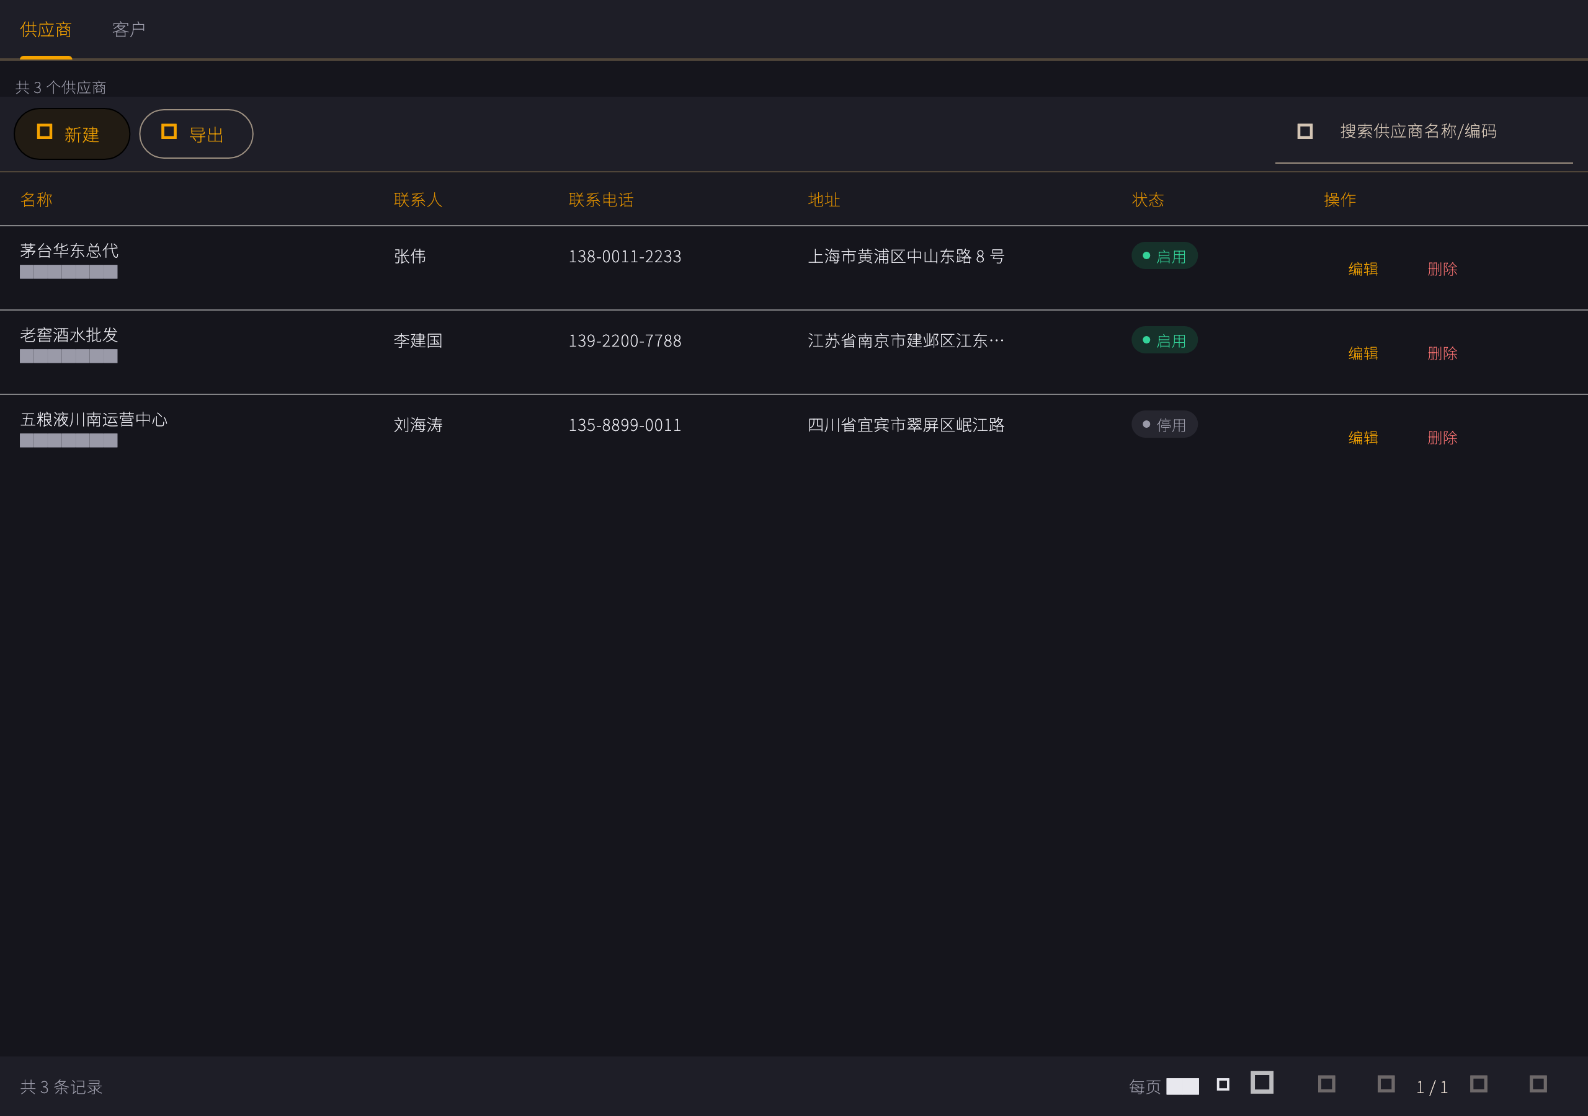The width and height of the screenshot is (1588, 1116).
Task: Click the phone number 135-8899-0011
Action: [x=625, y=425]
